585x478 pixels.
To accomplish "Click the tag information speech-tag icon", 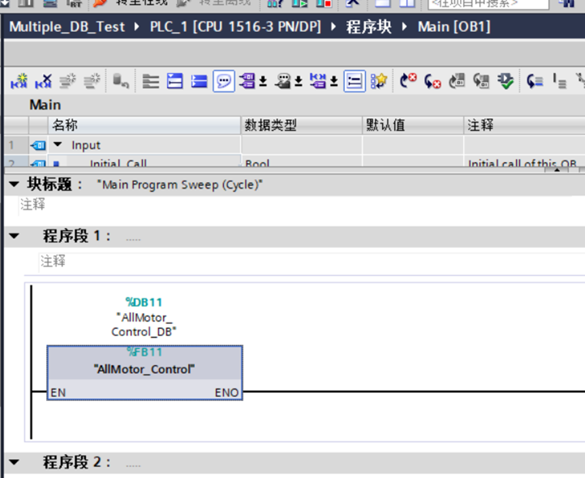I will click(283, 81).
